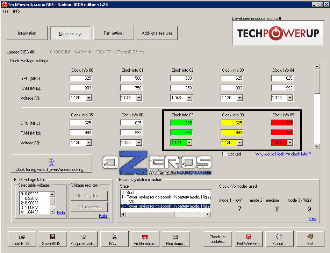The height and width of the screenshot is (253, 330).
Task: Expand Clock info 07 green voltage dropdown
Action: pyautogui.click(x=189, y=143)
